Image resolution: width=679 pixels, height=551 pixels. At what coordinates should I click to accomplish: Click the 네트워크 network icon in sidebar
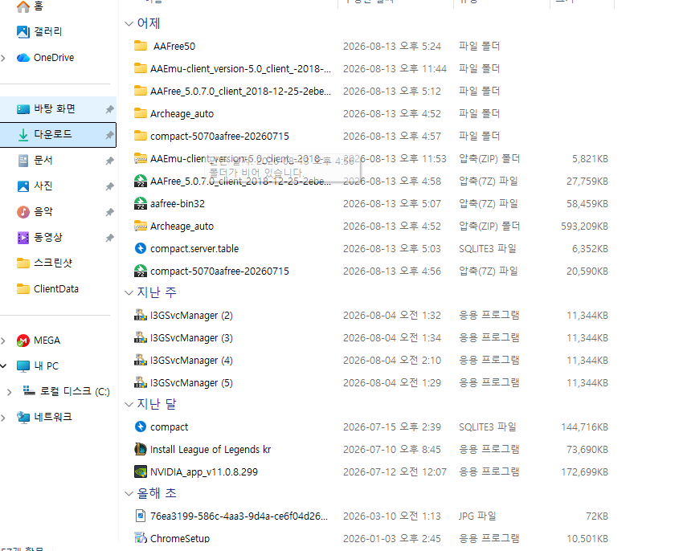[x=23, y=417]
